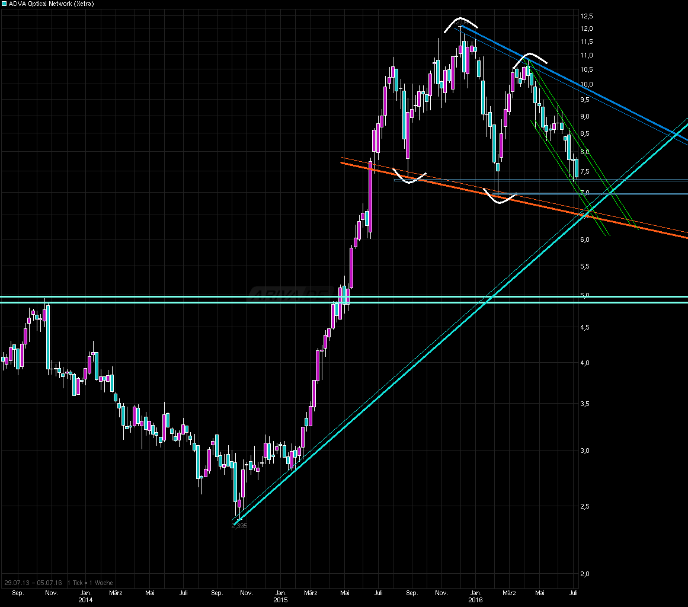688x607 pixels.
Task: Click the 2,0 price axis label
Action: 585,574
